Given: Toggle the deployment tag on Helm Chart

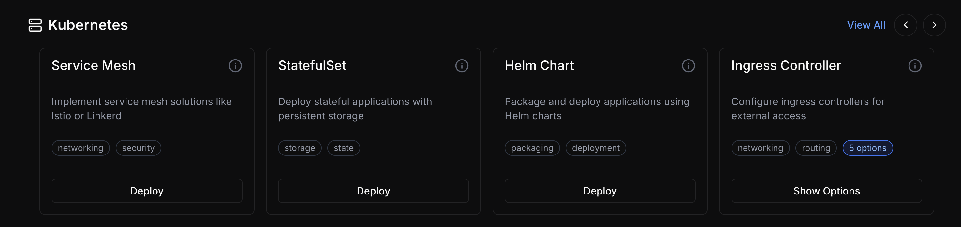Looking at the screenshot, I should pyautogui.click(x=595, y=148).
